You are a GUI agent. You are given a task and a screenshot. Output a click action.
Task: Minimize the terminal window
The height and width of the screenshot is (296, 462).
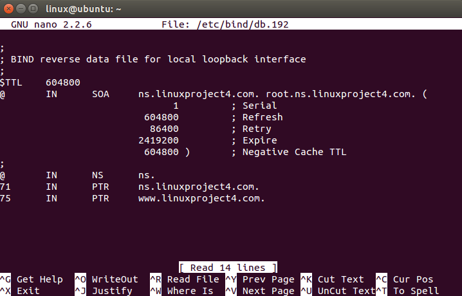21,8
